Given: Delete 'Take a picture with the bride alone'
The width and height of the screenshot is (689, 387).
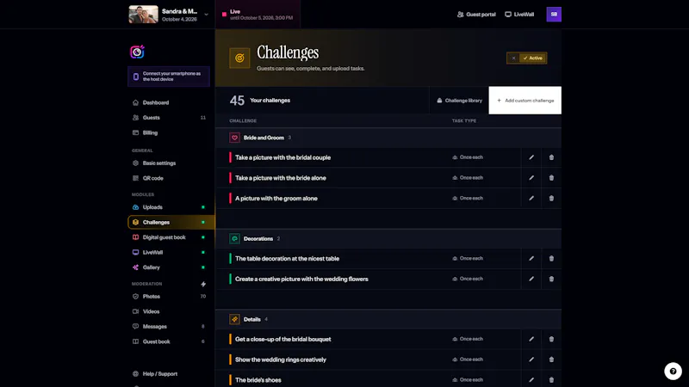Looking at the screenshot, I should coord(551,178).
